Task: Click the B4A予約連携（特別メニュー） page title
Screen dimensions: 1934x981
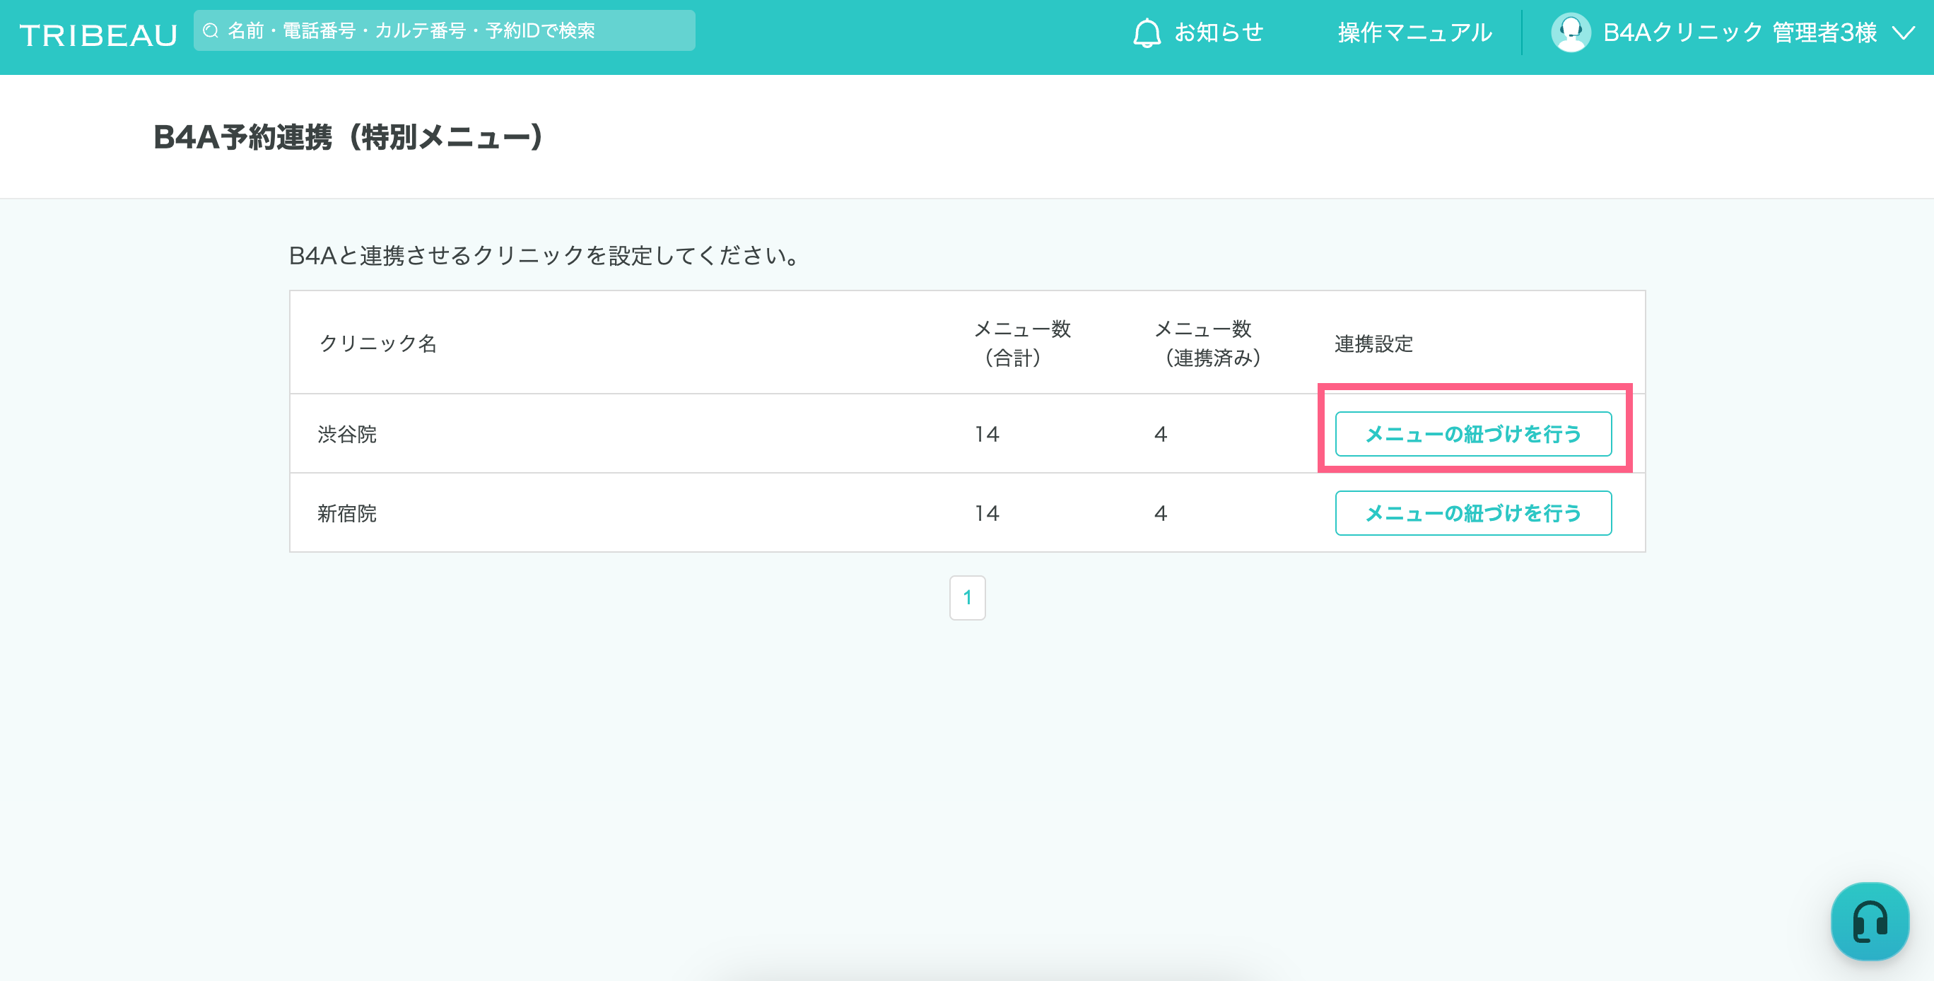Action: 348,137
